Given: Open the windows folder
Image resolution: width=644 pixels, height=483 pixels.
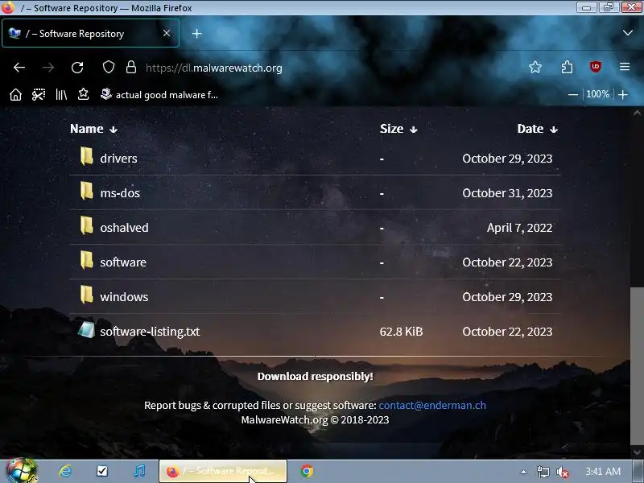Looking at the screenshot, I should tap(124, 296).
